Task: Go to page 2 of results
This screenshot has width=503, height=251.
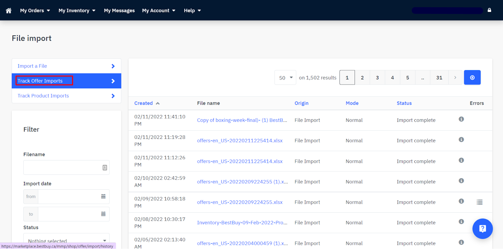Action: tap(362, 77)
